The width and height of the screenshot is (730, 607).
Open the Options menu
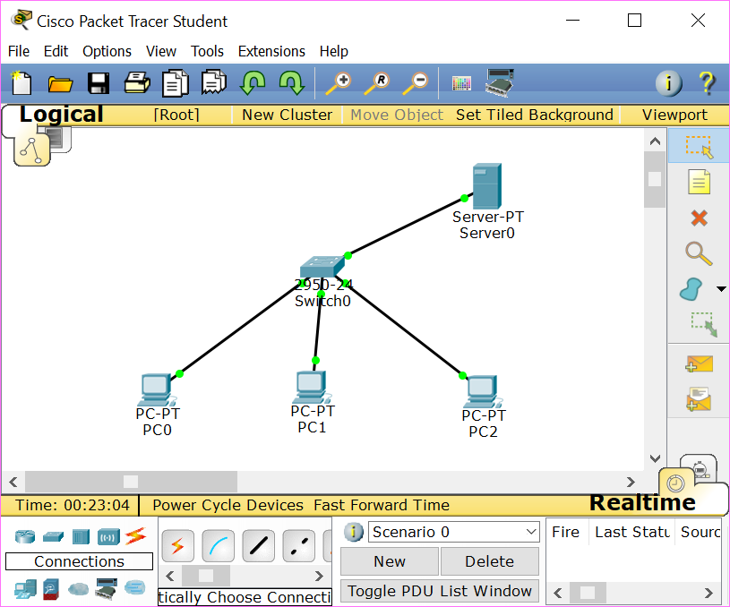click(x=107, y=51)
